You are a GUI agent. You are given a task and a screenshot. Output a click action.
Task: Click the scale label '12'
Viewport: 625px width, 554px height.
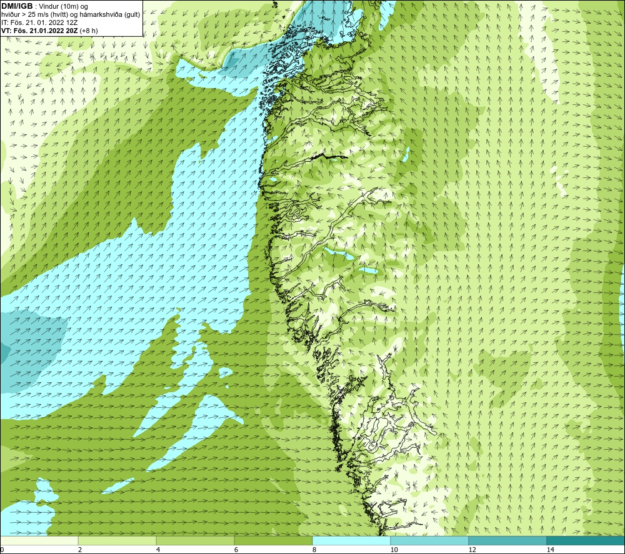(x=472, y=550)
